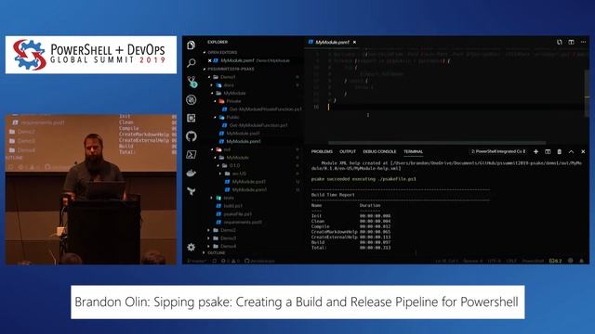
Task: Click the master branch status bar item
Action: coord(197,261)
